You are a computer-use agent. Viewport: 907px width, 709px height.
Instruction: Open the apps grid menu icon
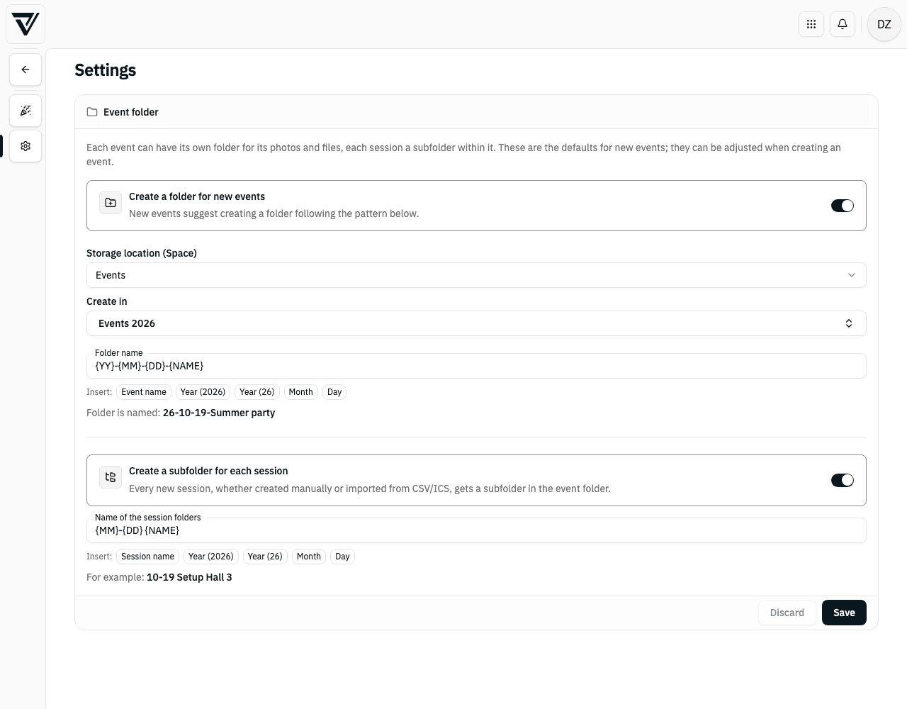[811, 24]
